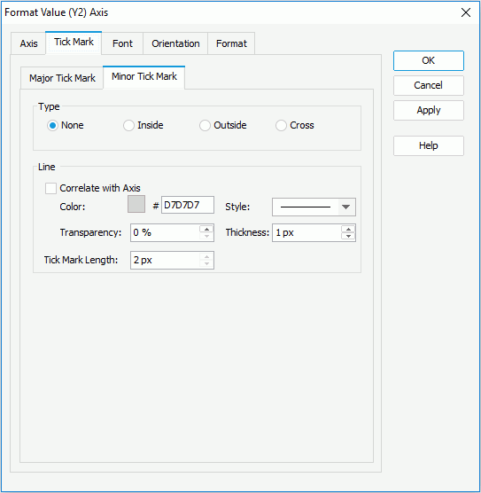481x493 pixels.
Task: Click the D7D7D7 hex color field
Action: 188,205
